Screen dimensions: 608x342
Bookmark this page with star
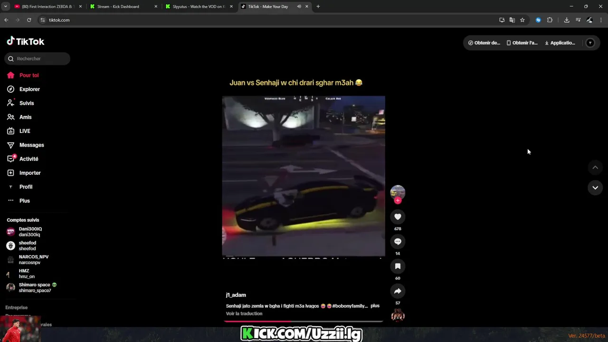(x=522, y=20)
